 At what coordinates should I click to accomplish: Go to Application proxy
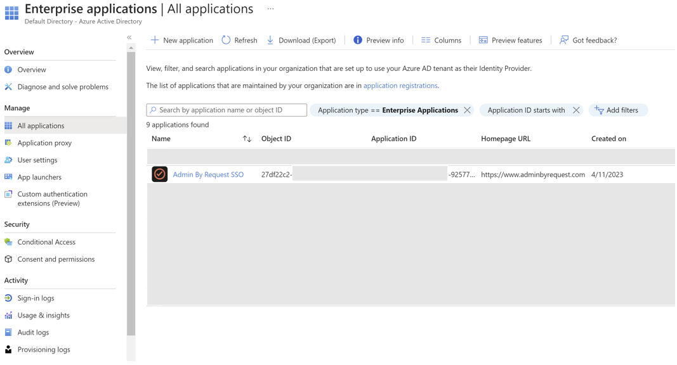44,143
